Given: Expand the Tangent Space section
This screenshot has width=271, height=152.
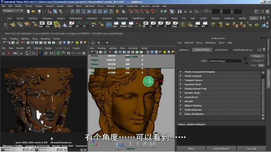Looking at the screenshot, I should coord(219,80).
